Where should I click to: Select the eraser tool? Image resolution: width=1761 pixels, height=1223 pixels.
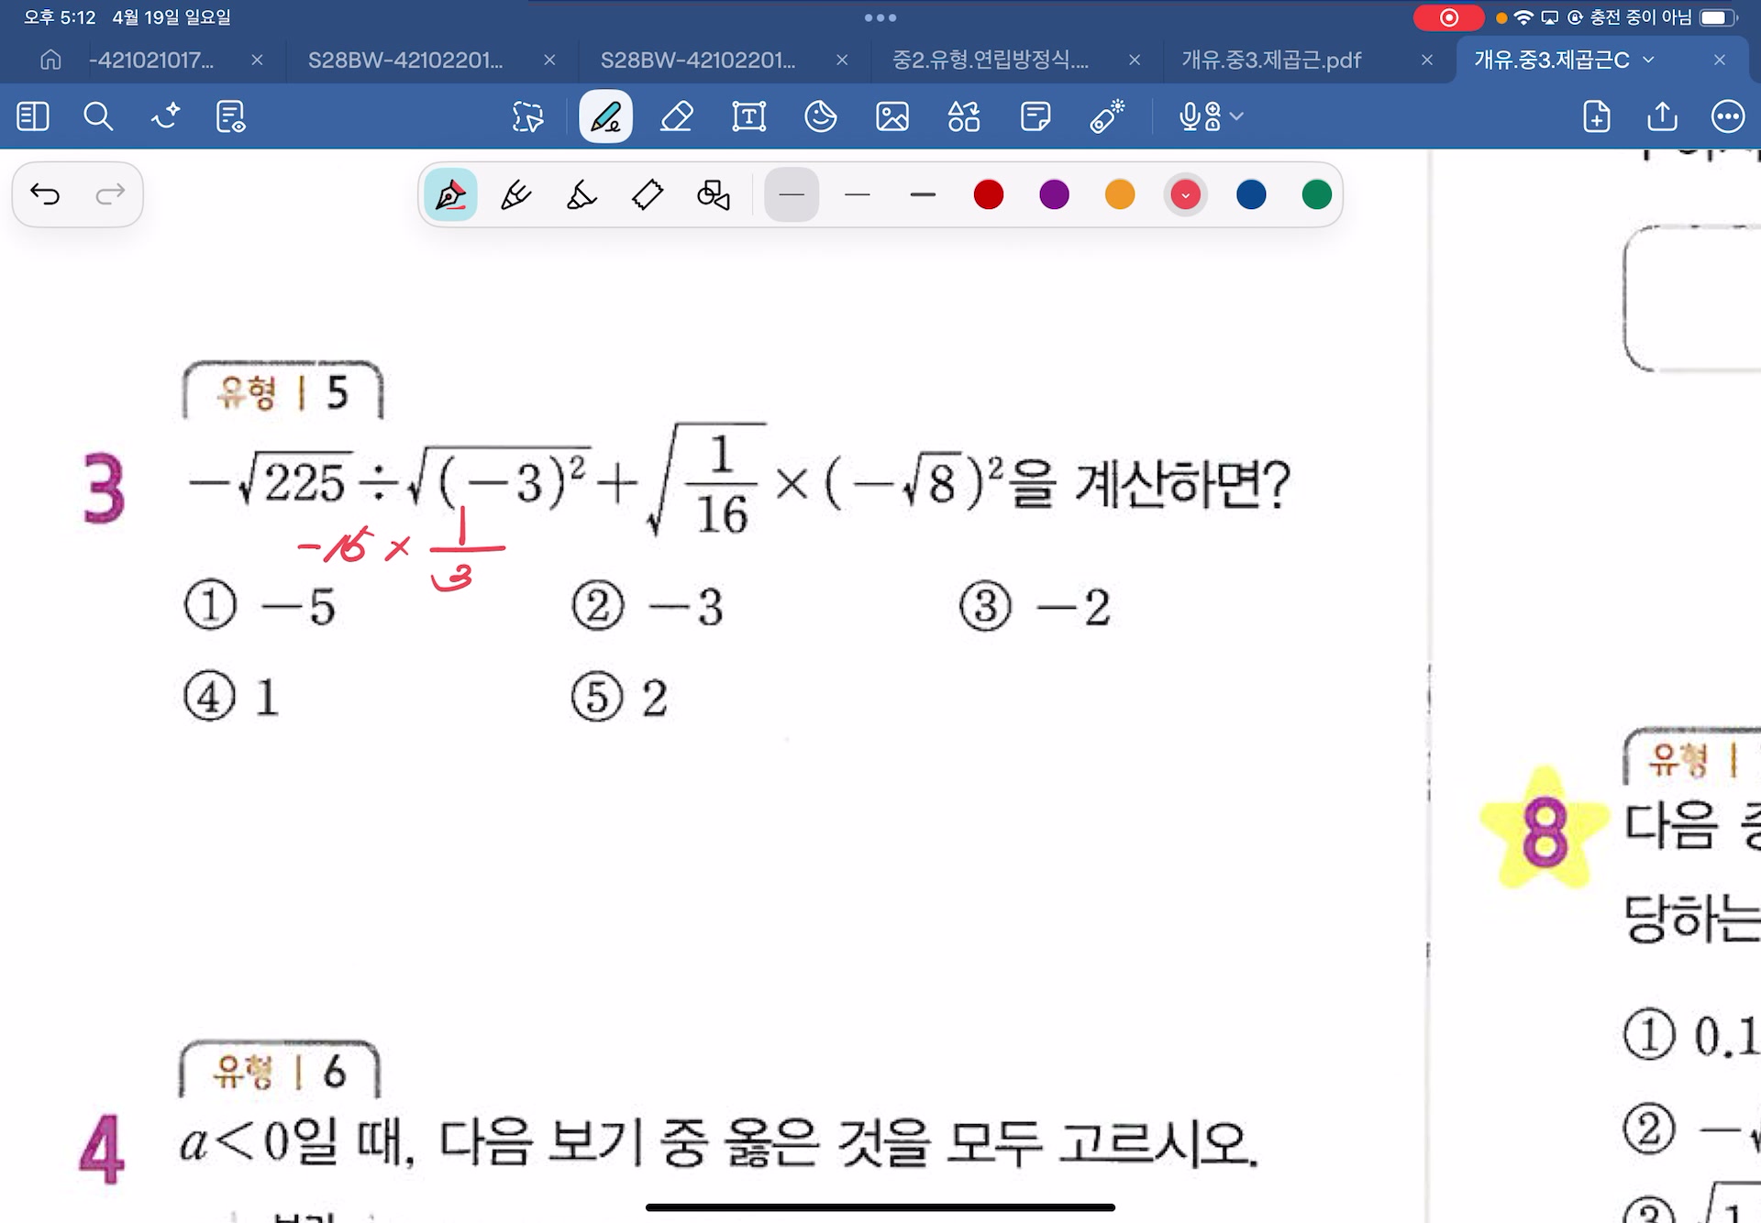677,116
